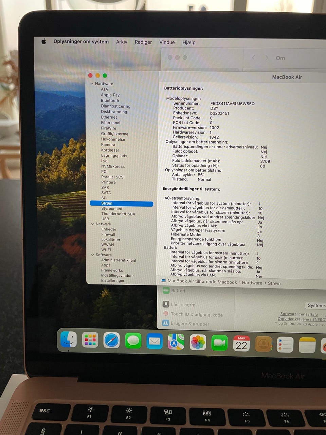Open Photos from the Dock

[x=198, y=343]
